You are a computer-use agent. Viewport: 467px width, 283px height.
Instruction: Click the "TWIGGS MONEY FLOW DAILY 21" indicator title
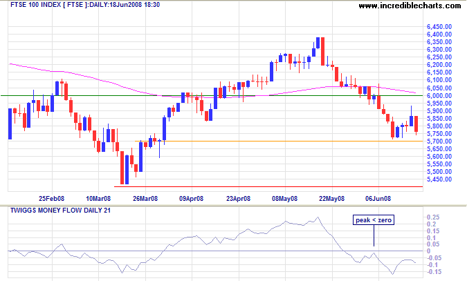[x=60, y=211]
